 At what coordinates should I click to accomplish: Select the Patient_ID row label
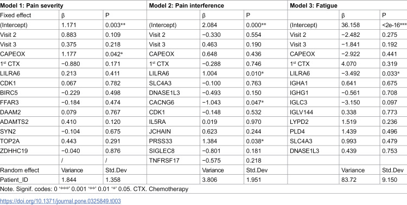(12, 180)
